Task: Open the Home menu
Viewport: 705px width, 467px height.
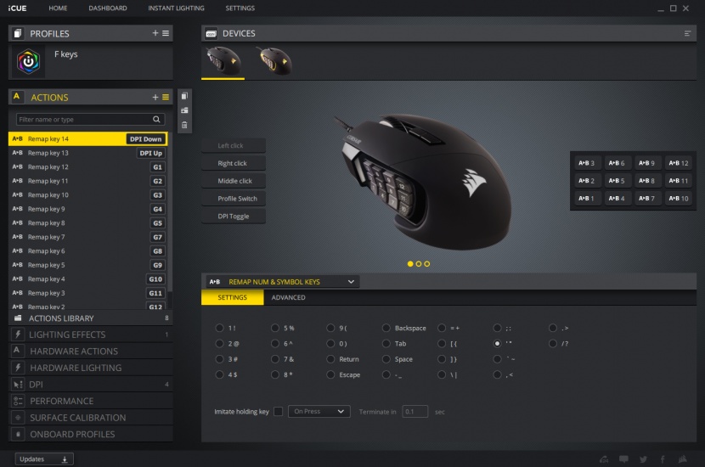Action: [x=58, y=8]
